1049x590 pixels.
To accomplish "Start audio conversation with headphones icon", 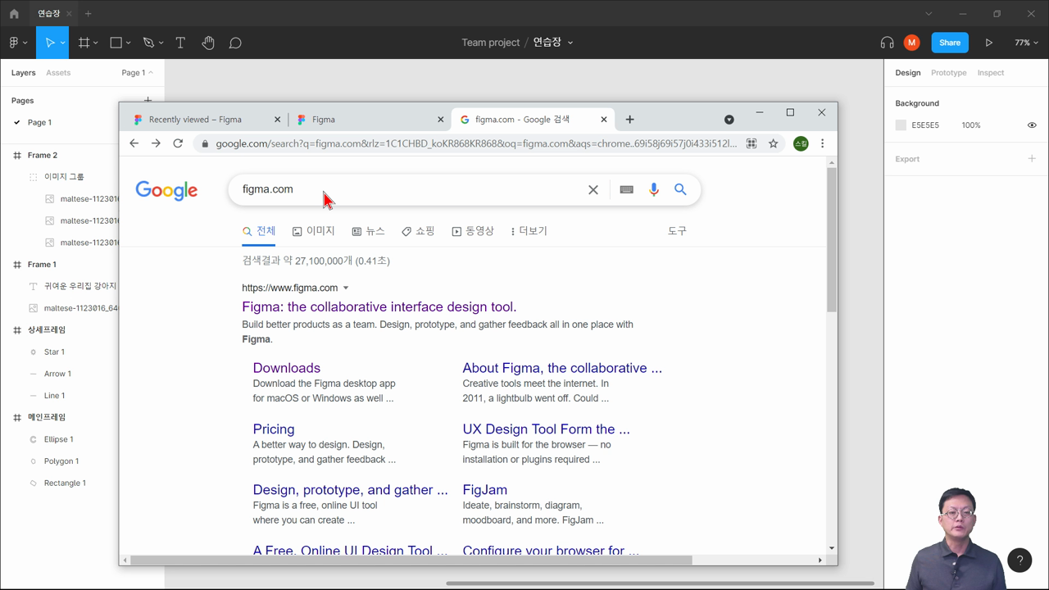I will pyautogui.click(x=887, y=43).
